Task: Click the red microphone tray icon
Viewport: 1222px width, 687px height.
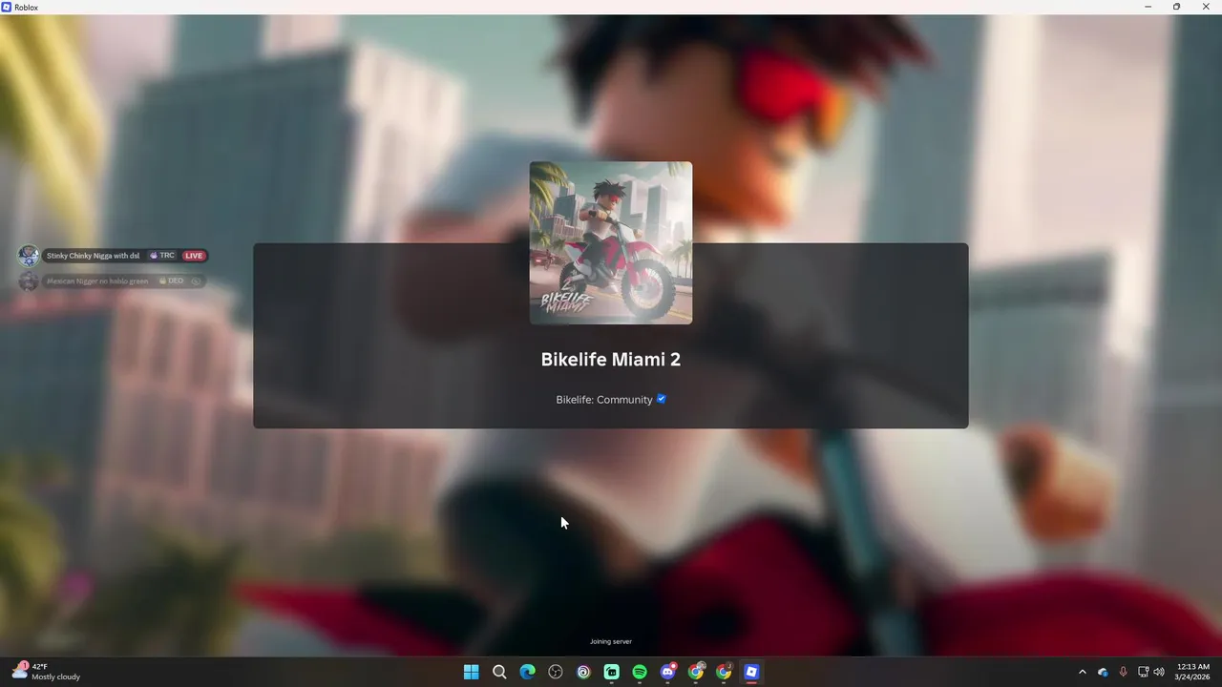Action: tap(1123, 672)
